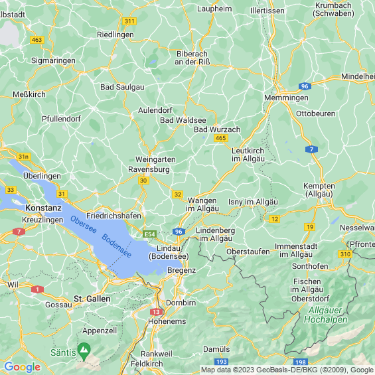Select the red route 13 shield near Hohenems
The width and height of the screenshot is (375, 375).
coord(156,312)
